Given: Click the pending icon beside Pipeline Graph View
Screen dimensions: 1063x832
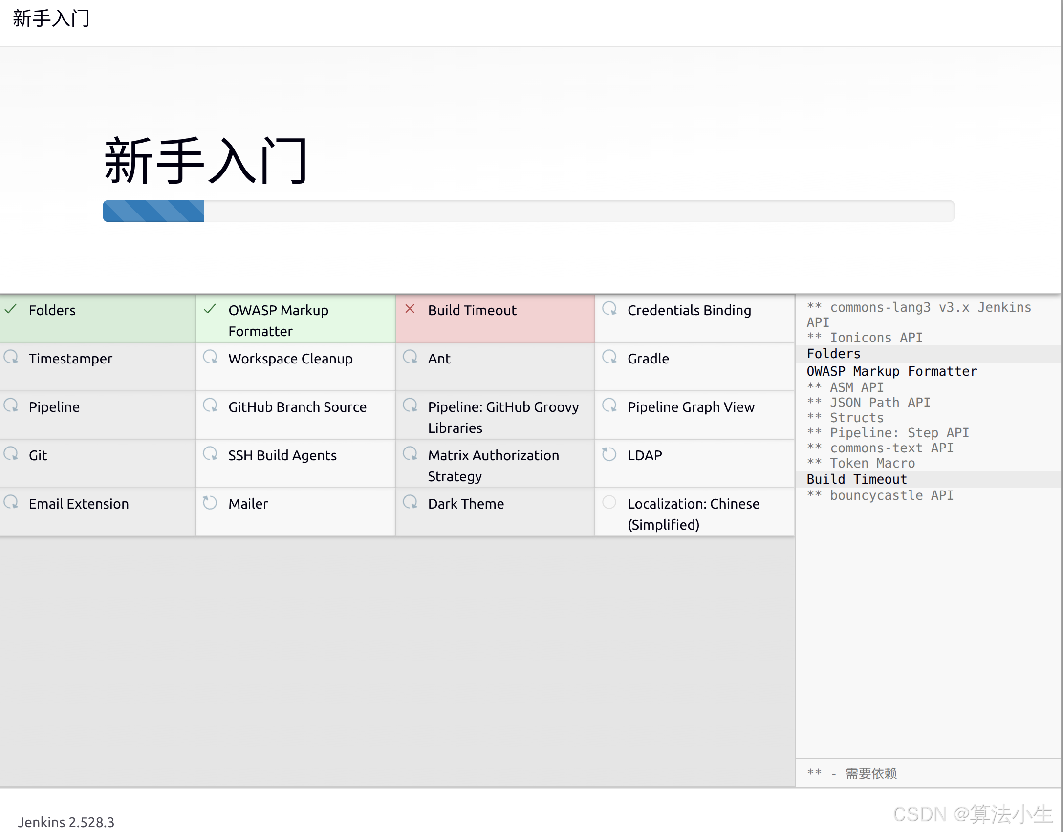Looking at the screenshot, I should [x=609, y=405].
